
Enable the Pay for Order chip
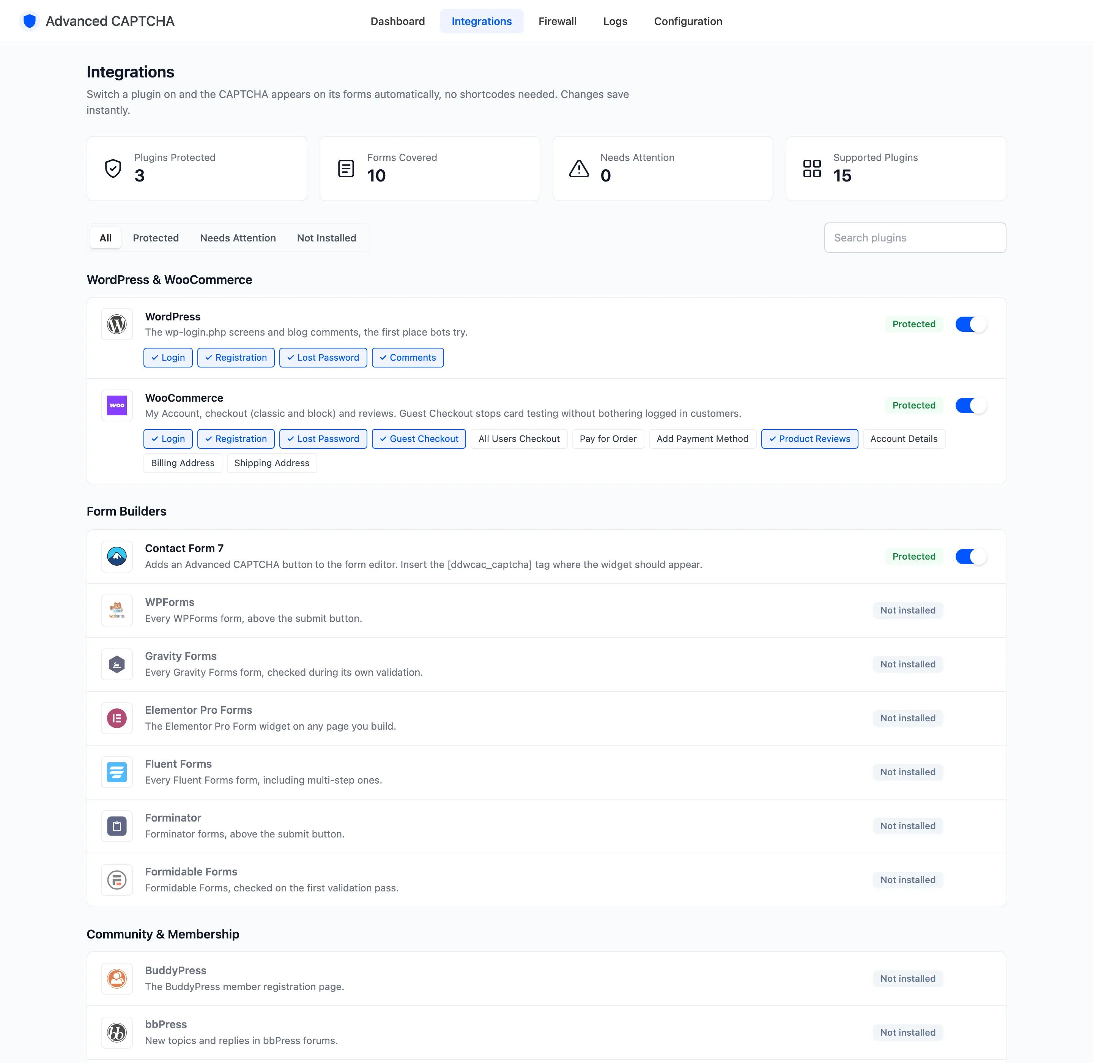pos(608,439)
